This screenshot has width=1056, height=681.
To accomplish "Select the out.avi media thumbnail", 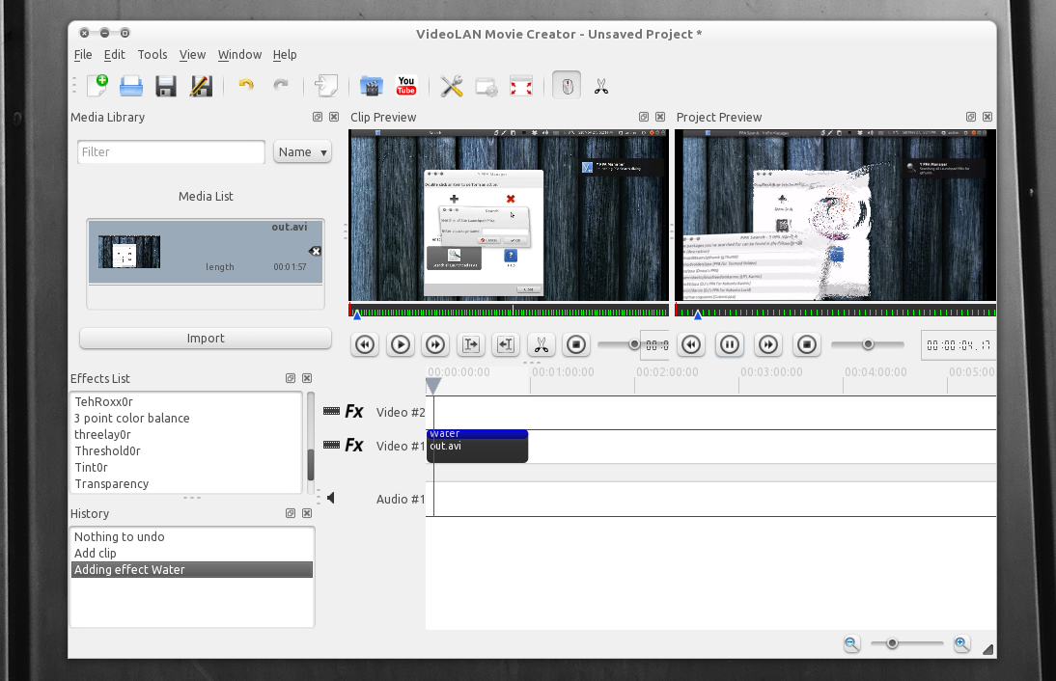I will (x=129, y=252).
